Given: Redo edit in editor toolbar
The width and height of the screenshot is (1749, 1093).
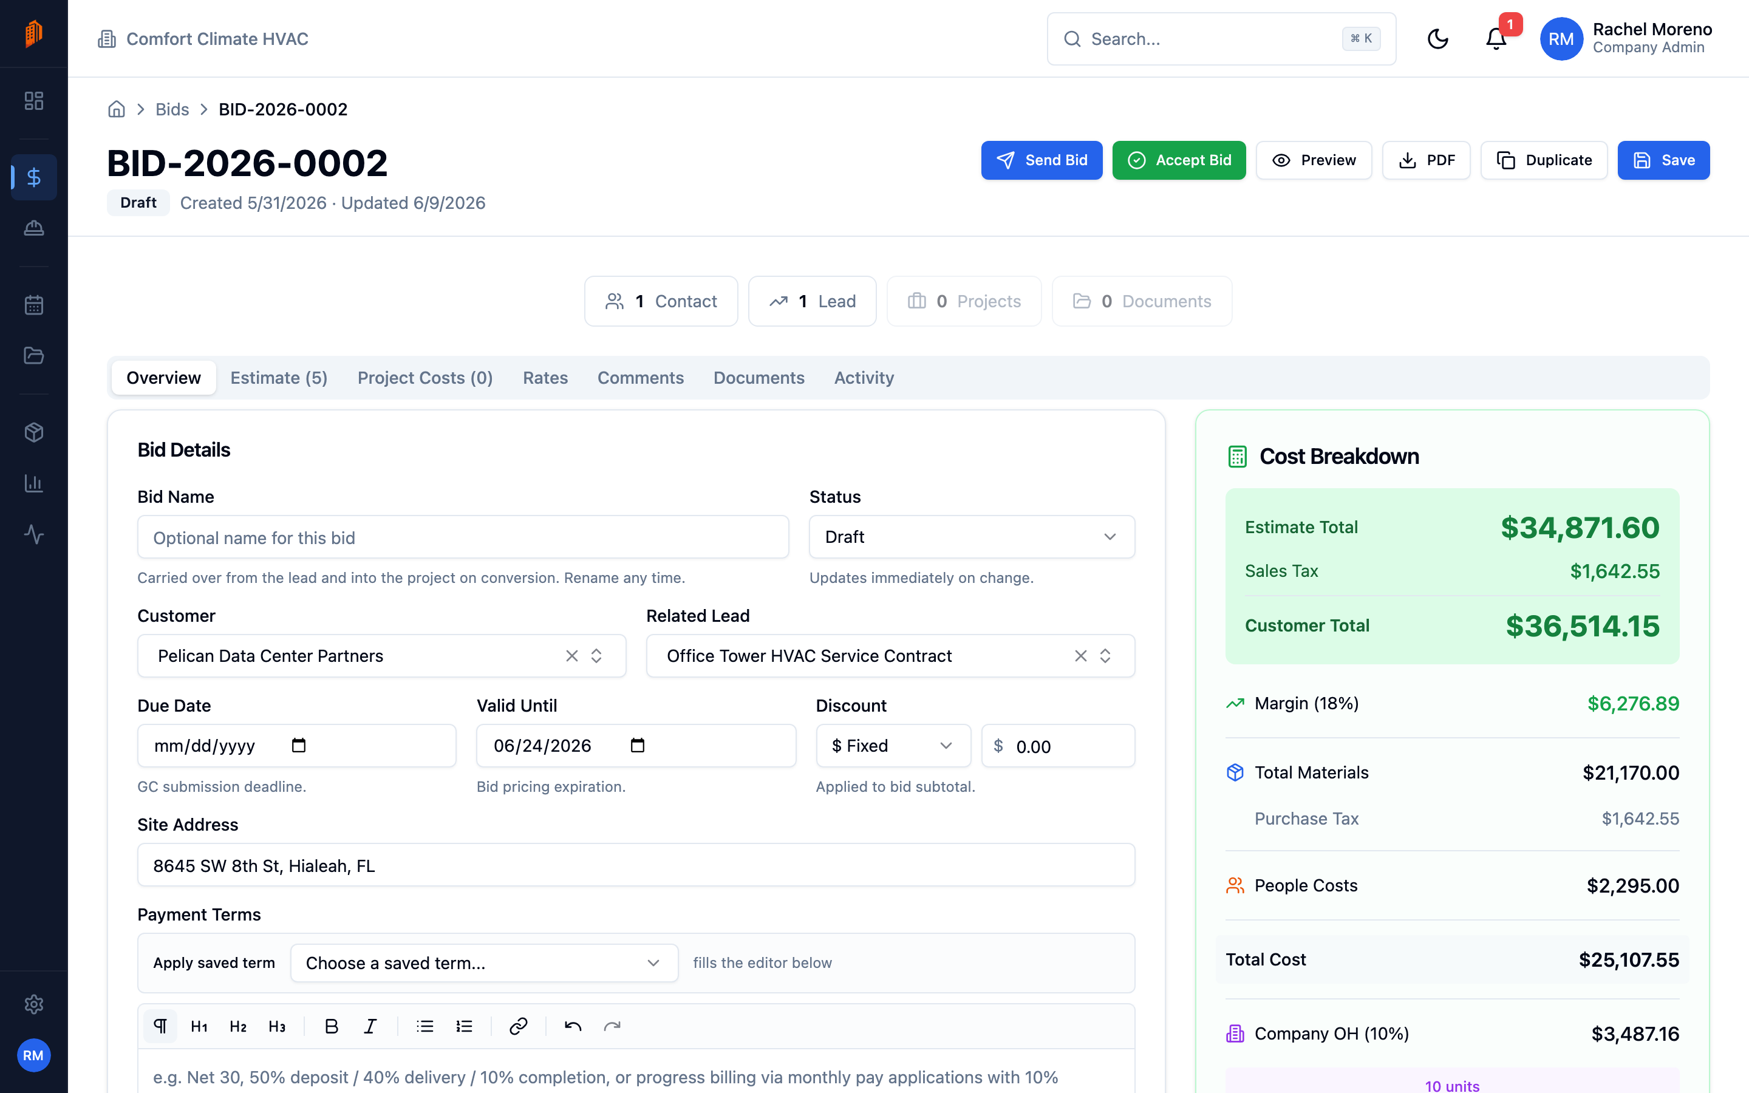Looking at the screenshot, I should pos(612,1026).
